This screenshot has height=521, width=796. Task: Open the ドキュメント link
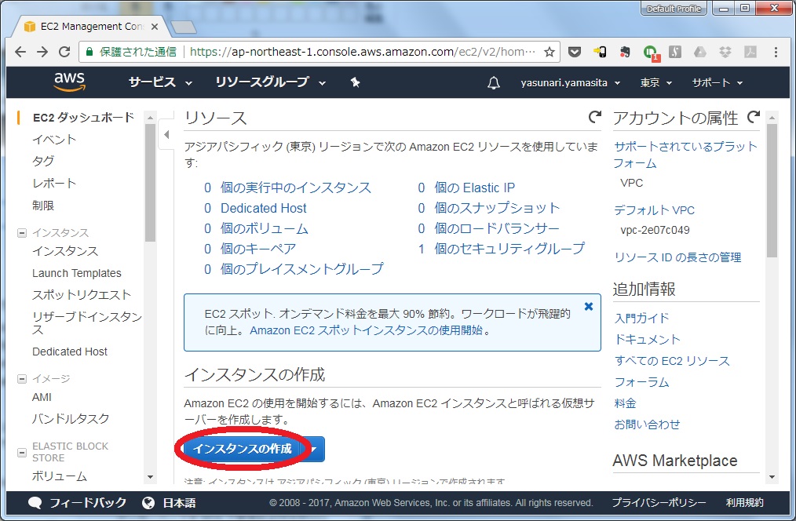coord(647,340)
